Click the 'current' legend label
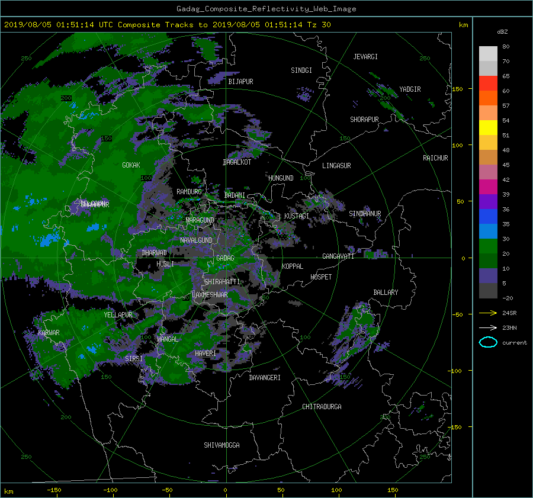 click(x=515, y=343)
